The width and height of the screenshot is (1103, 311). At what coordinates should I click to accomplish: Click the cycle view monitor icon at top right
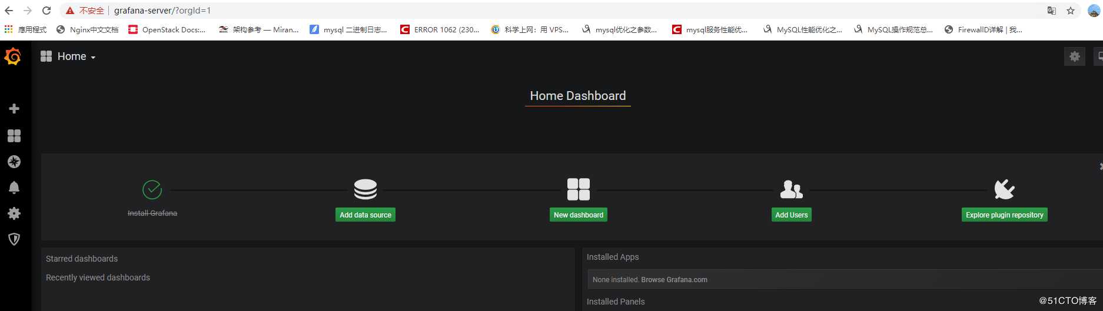pyautogui.click(x=1099, y=56)
